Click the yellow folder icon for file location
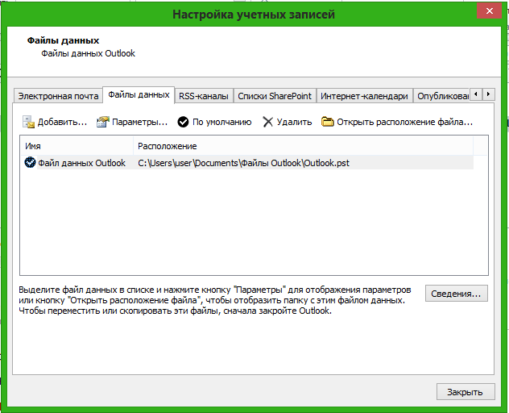The image size is (509, 413). point(327,122)
